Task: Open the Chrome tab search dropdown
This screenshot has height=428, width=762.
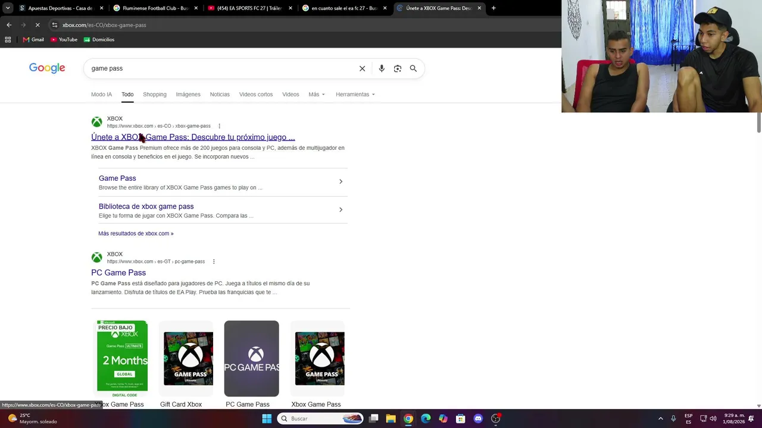Action: (x=8, y=8)
